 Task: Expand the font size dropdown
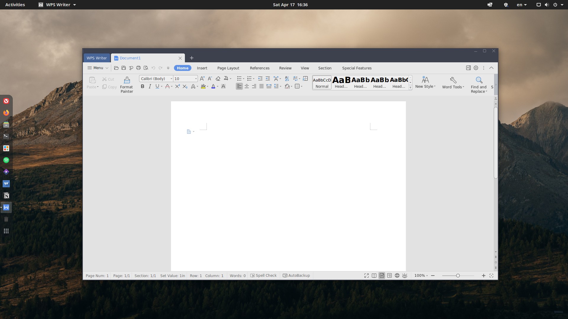196,79
